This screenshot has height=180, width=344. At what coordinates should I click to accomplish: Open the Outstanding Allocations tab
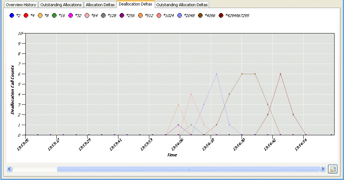(61, 5)
